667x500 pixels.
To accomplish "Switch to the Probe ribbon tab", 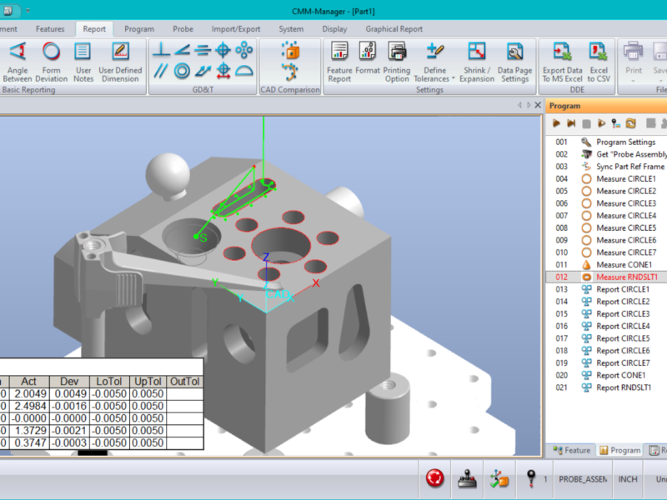I will pyautogui.click(x=183, y=28).
